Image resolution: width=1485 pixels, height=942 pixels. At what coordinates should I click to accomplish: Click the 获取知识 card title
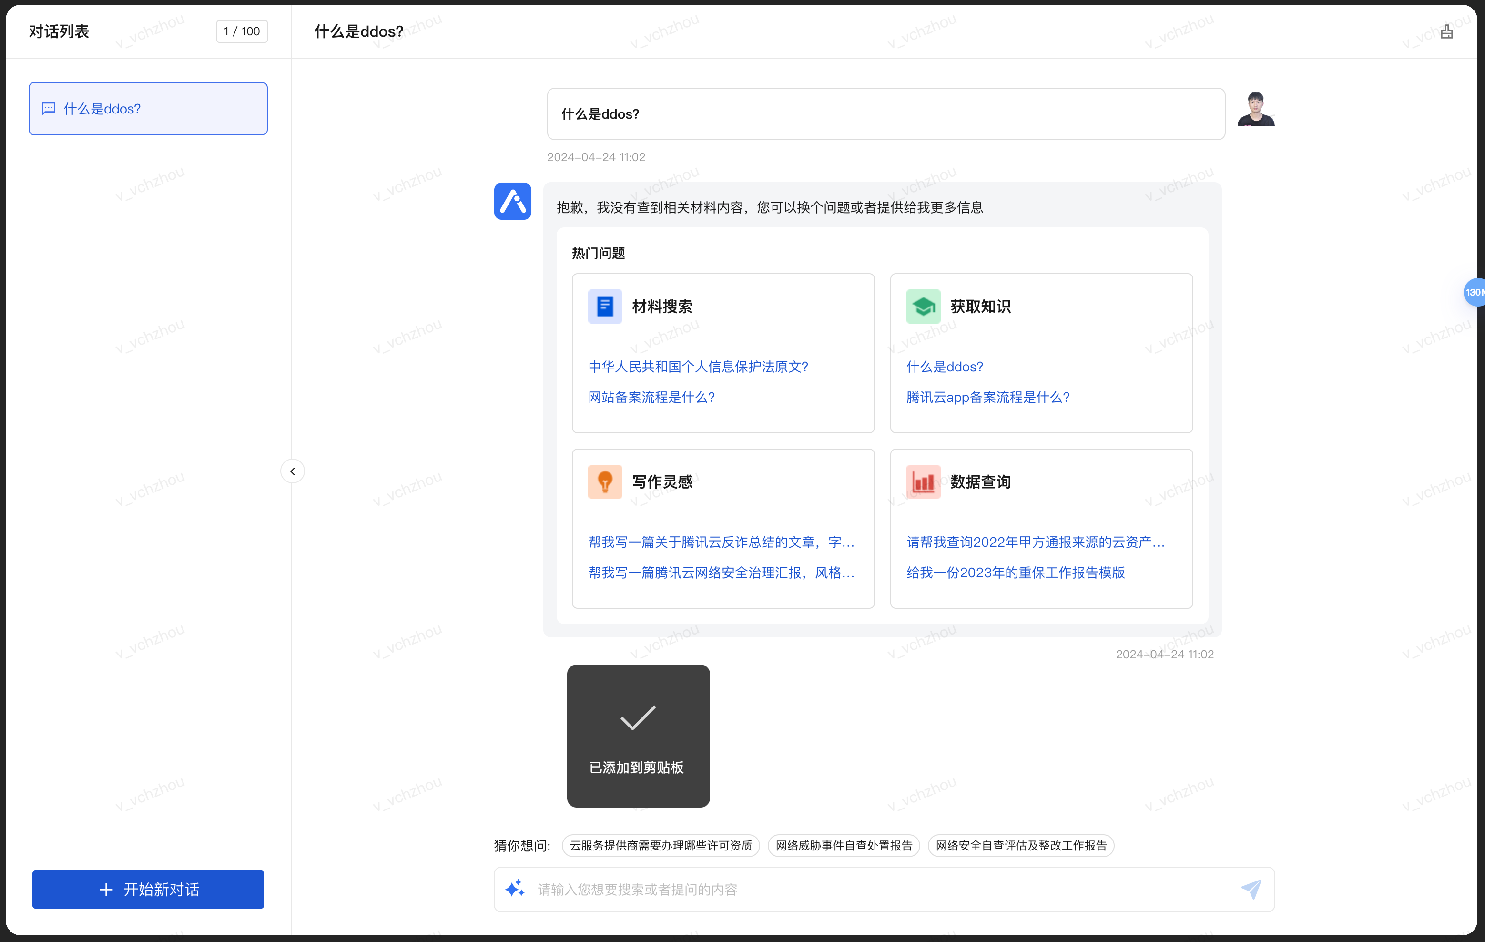980,307
